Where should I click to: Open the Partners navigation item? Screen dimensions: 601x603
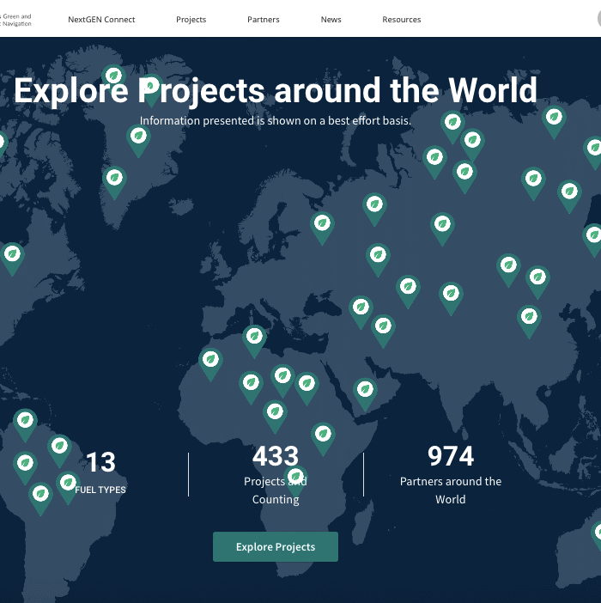[x=263, y=20]
